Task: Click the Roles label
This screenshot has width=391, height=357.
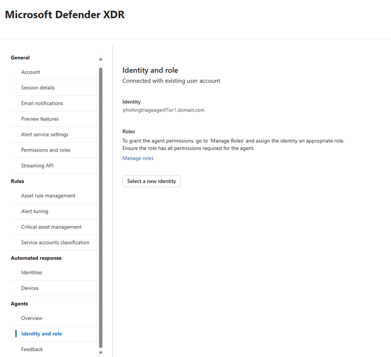Action: 129,132
